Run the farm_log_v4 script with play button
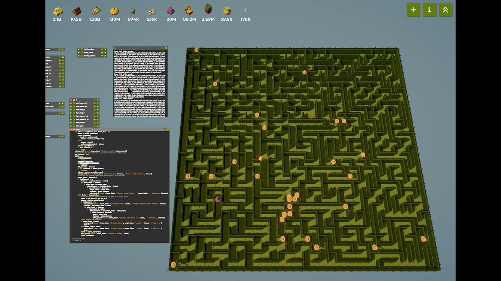The height and width of the screenshot is (281, 501). pyautogui.click(x=71, y=113)
